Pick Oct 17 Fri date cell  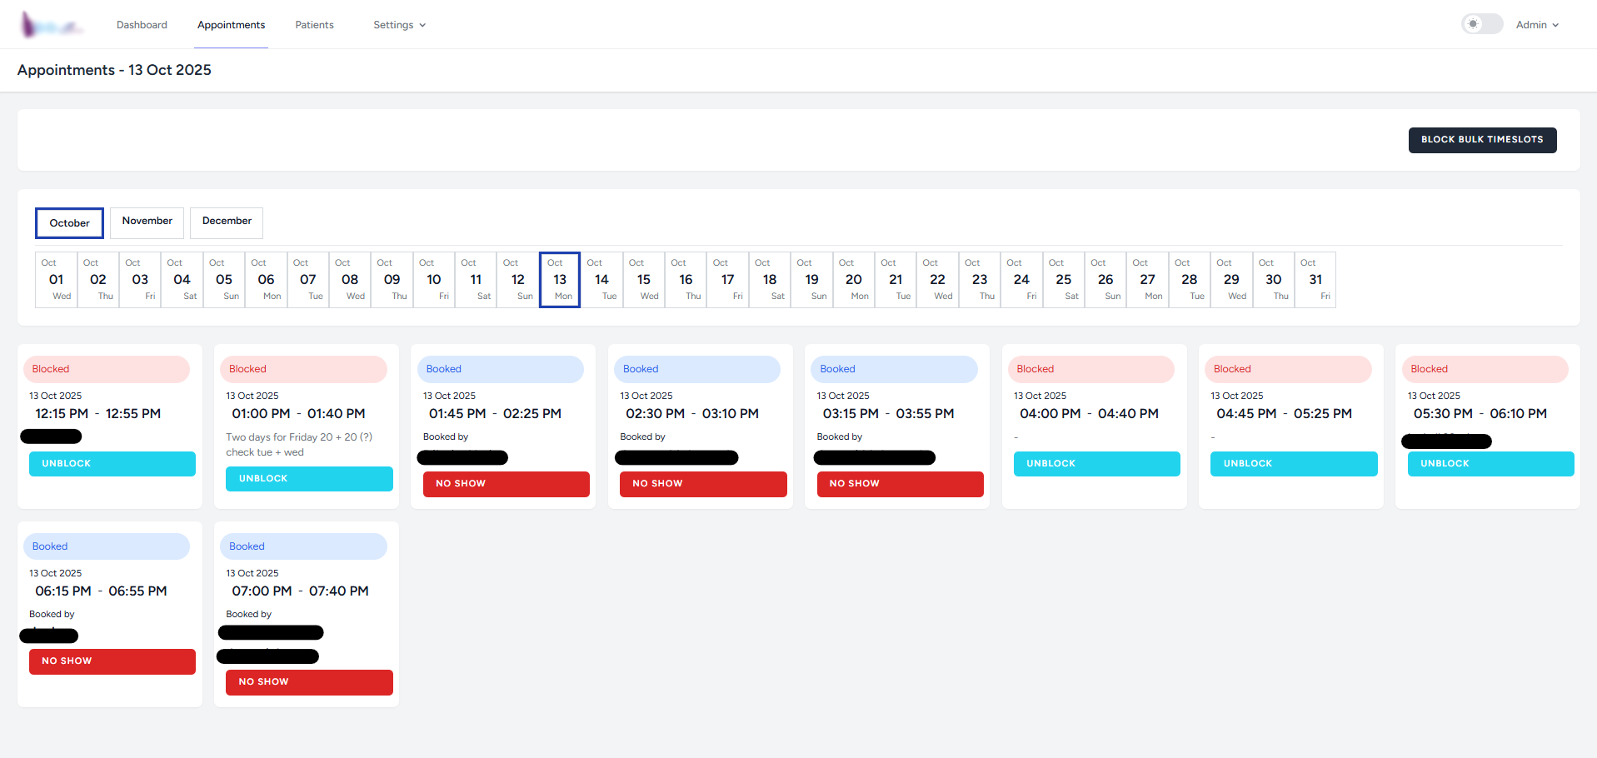[727, 280]
